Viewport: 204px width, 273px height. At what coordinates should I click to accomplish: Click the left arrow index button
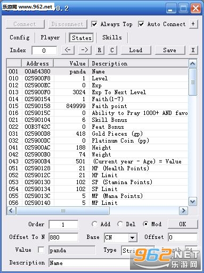68,50
